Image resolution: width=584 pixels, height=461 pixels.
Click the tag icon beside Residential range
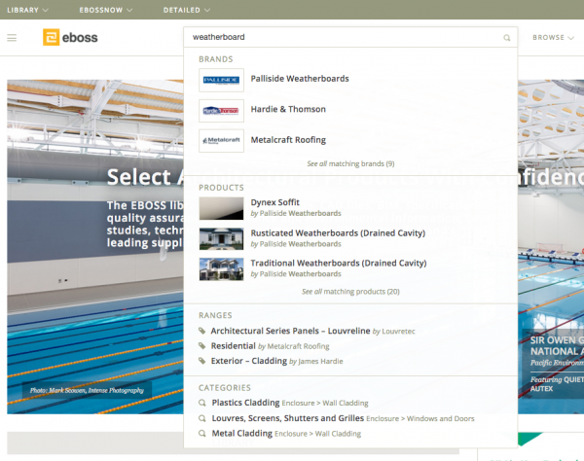coord(202,346)
